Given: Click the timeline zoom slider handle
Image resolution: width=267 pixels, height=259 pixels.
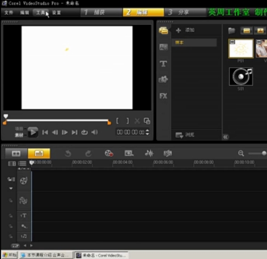Looking at the screenshot, I should pyautogui.click(x=264, y=154).
